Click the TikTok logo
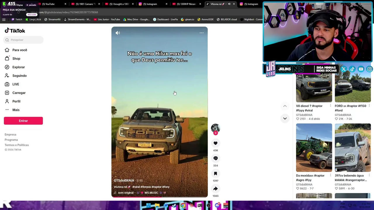Image resolution: width=374 pixels, height=210 pixels. coord(15,31)
